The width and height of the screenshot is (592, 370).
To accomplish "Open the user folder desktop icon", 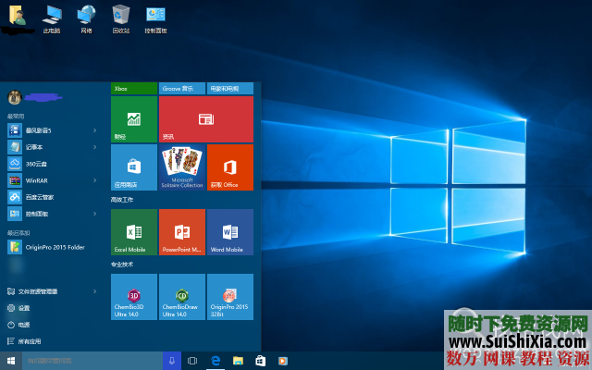I will [18, 16].
